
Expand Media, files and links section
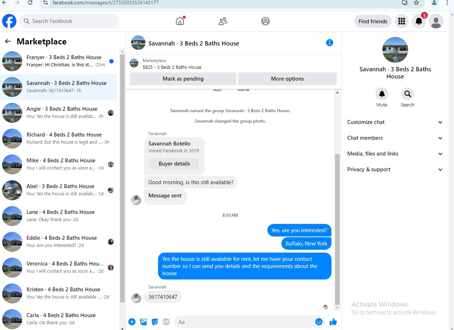(x=395, y=154)
